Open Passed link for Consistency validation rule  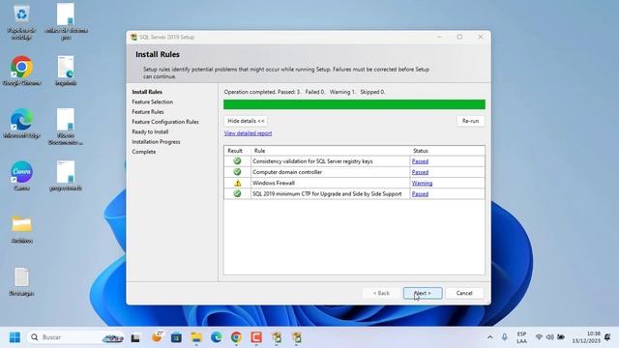click(x=420, y=161)
